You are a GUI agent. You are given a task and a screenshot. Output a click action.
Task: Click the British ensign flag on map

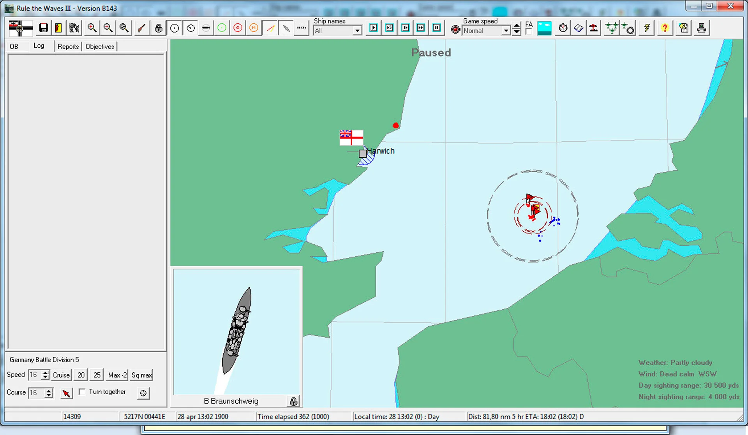pyautogui.click(x=351, y=138)
